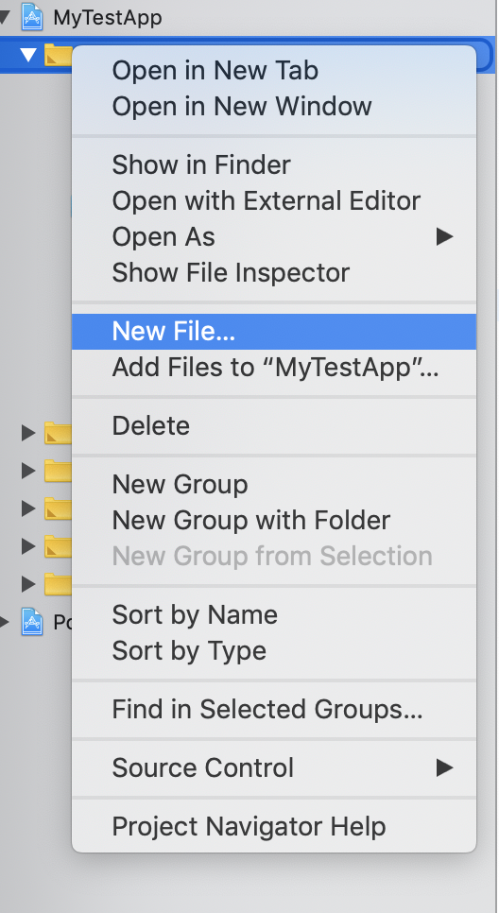Open the Source Control submenu arrow
499x913 pixels.
point(445,767)
